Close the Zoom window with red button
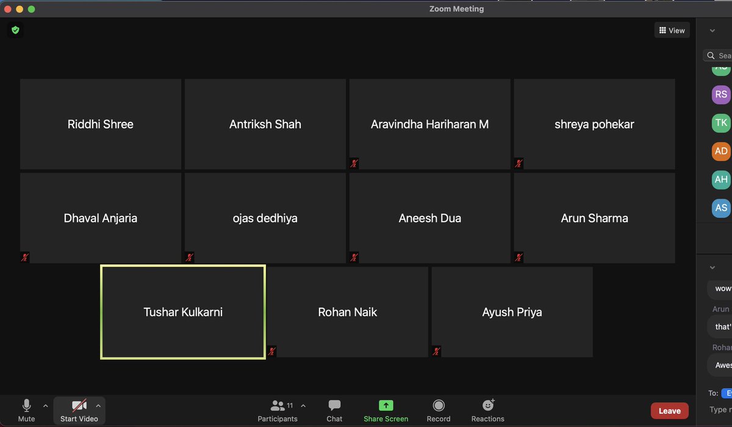This screenshot has width=732, height=427. pyautogui.click(x=7, y=9)
